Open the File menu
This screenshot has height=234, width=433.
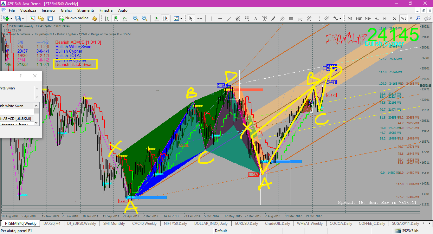[12, 10]
